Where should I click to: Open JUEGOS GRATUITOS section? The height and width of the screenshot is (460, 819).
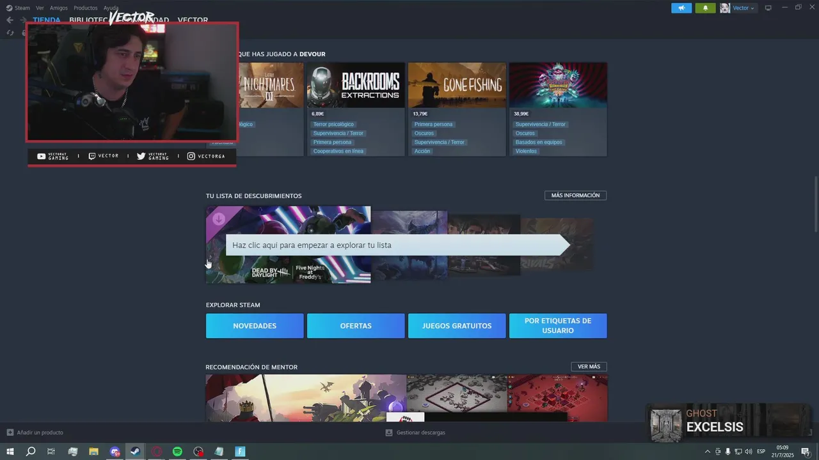pyautogui.click(x=457, y=326)
